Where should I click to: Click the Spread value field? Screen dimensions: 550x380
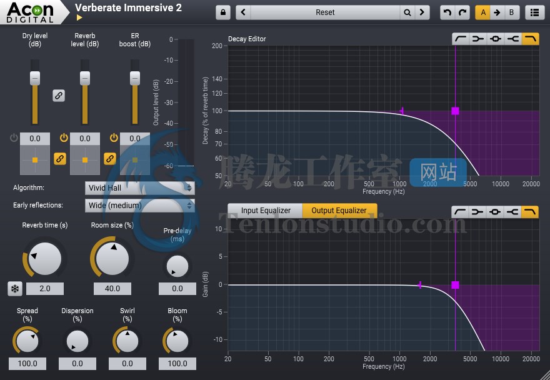tap(27, 364)
